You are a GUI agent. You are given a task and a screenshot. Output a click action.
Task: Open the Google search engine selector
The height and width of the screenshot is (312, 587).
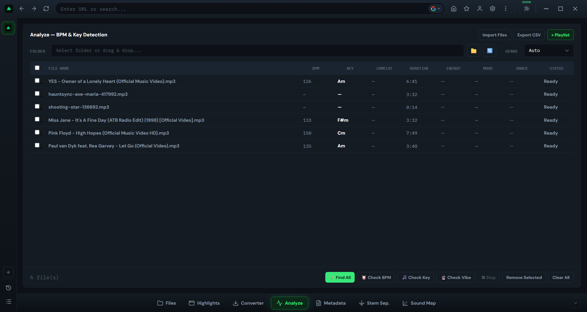pyautogui.click(x=436, y=9)
